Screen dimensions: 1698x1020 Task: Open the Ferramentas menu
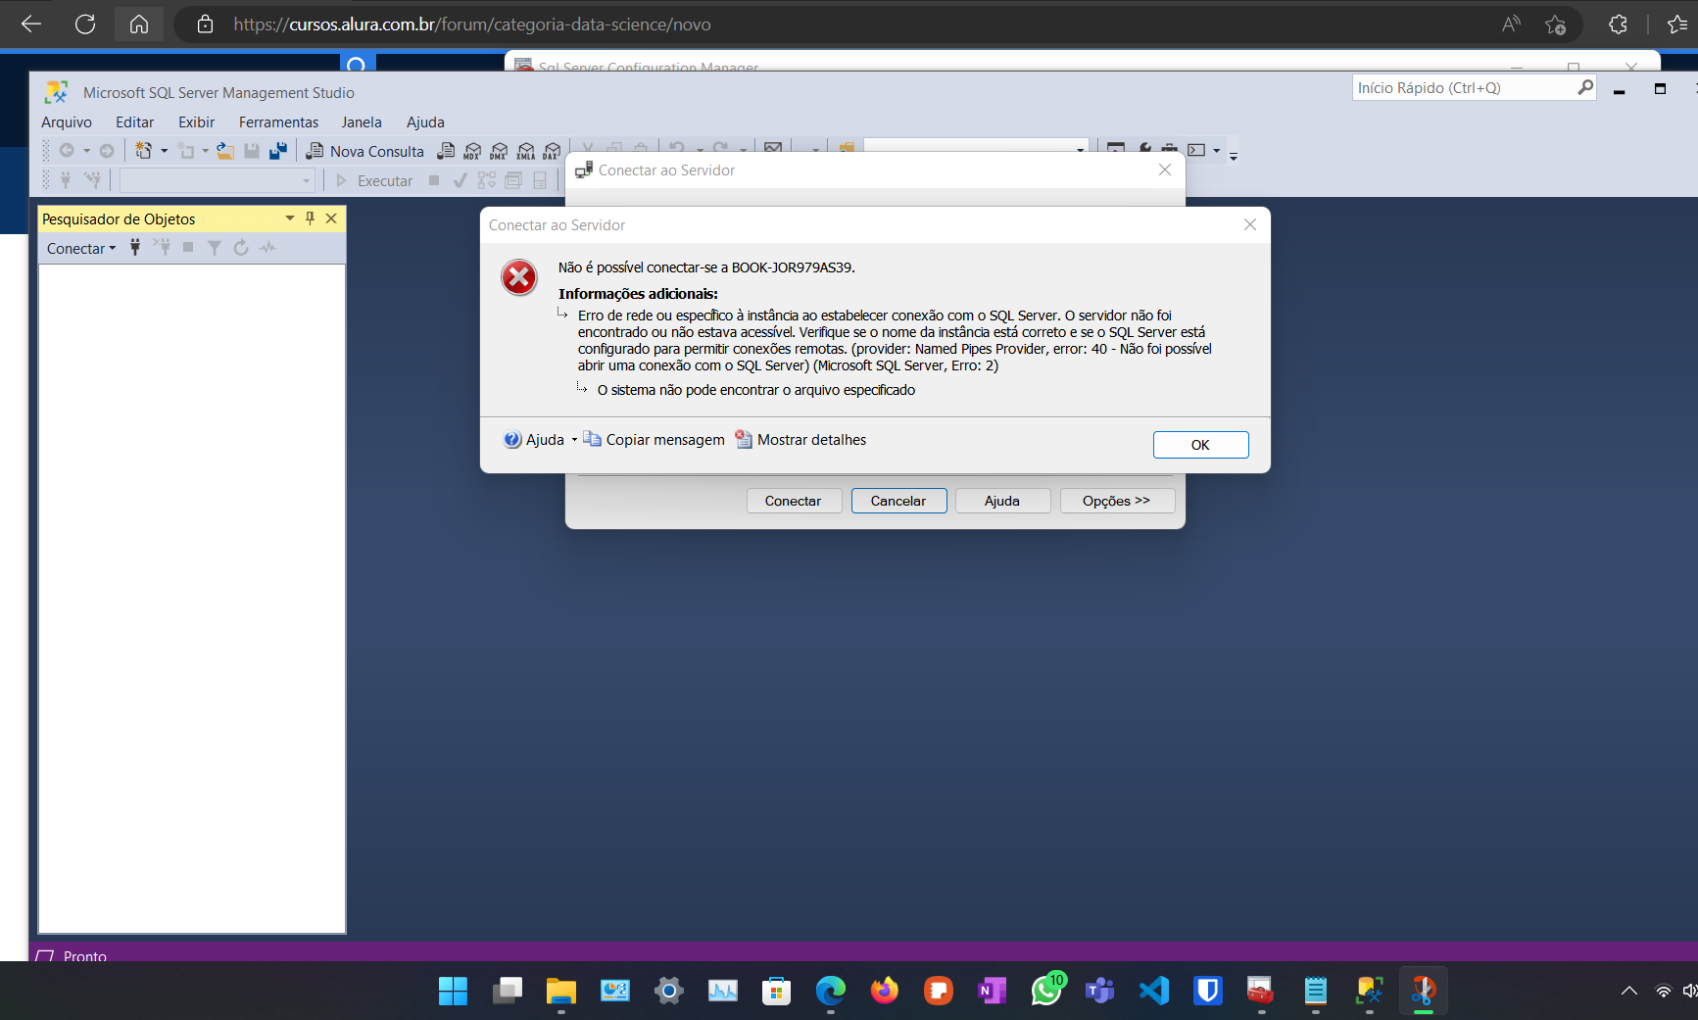click(x=278, y=122)
